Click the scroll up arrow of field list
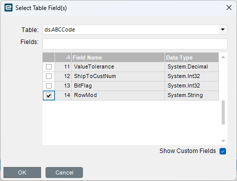 [223, 57]
